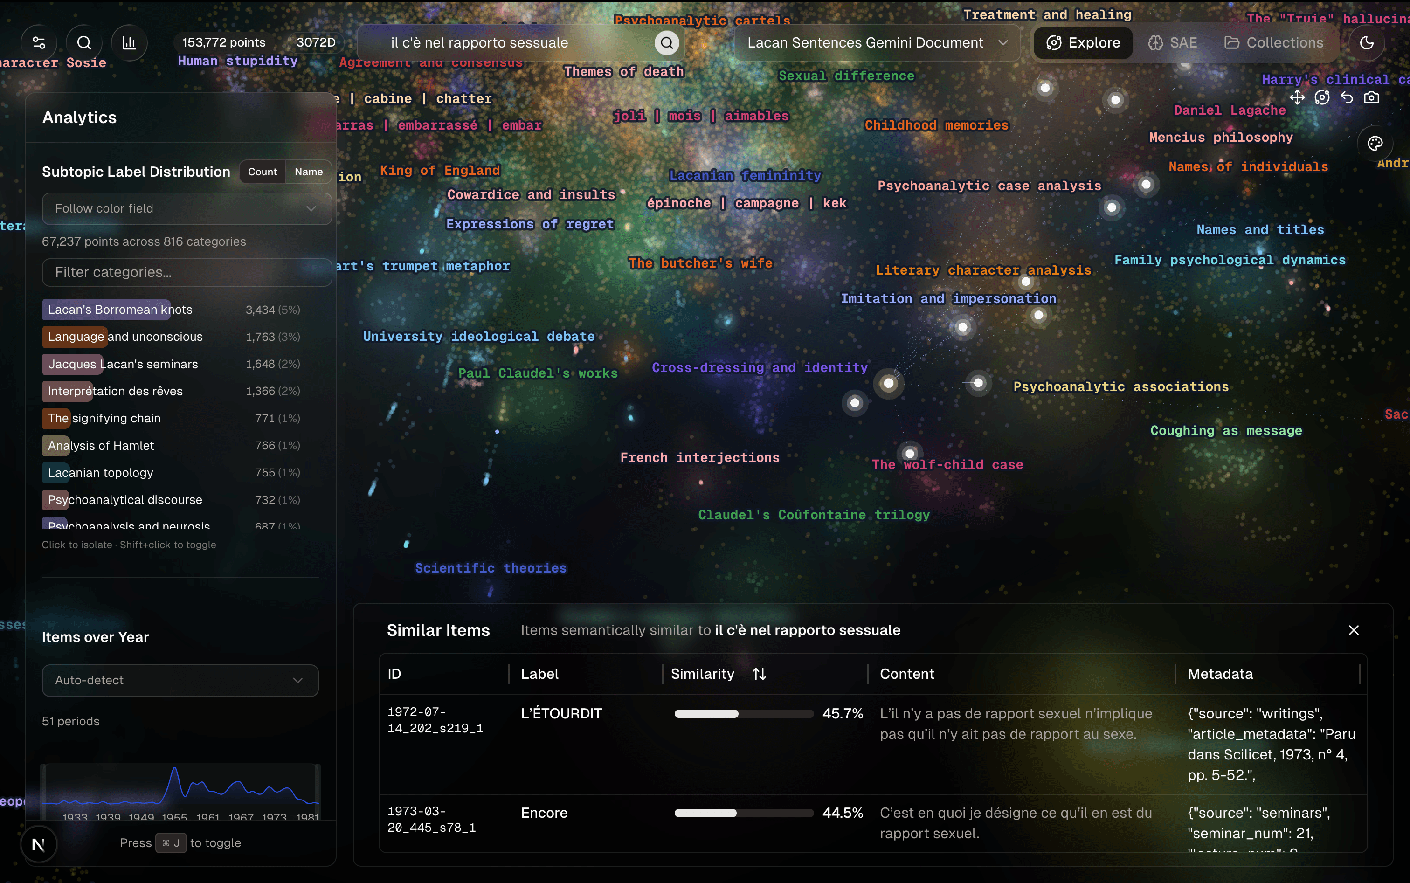Activate the orbit rotate view tool
The image size is (1410, 883).
pyautogui.click(x=1322, y=97)
